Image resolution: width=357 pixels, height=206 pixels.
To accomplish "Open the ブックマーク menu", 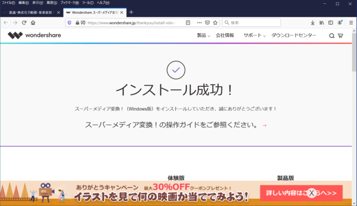I will (x=69, y=3).
